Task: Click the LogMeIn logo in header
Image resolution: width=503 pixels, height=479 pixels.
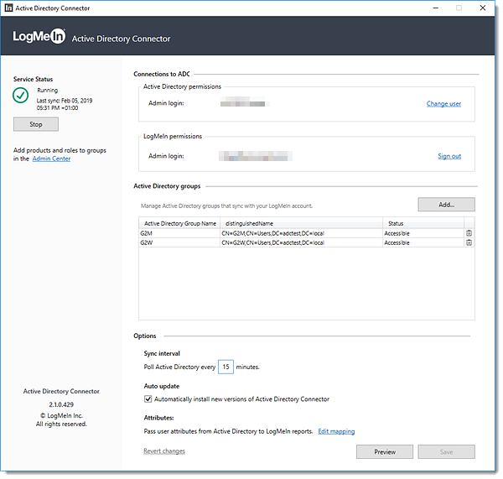Action: [x=39, y=38]
